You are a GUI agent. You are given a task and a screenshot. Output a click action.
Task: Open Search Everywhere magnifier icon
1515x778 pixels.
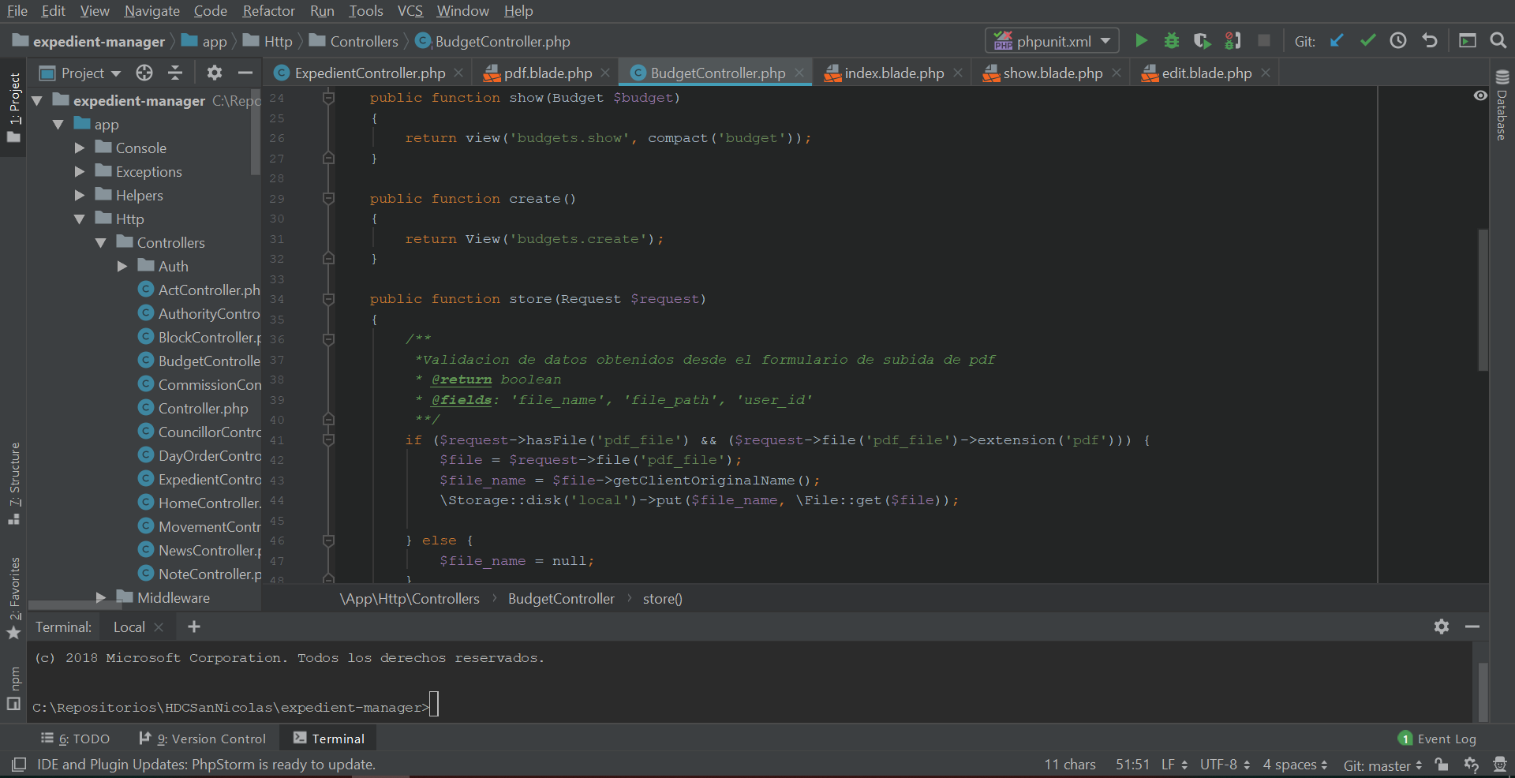1498,41
